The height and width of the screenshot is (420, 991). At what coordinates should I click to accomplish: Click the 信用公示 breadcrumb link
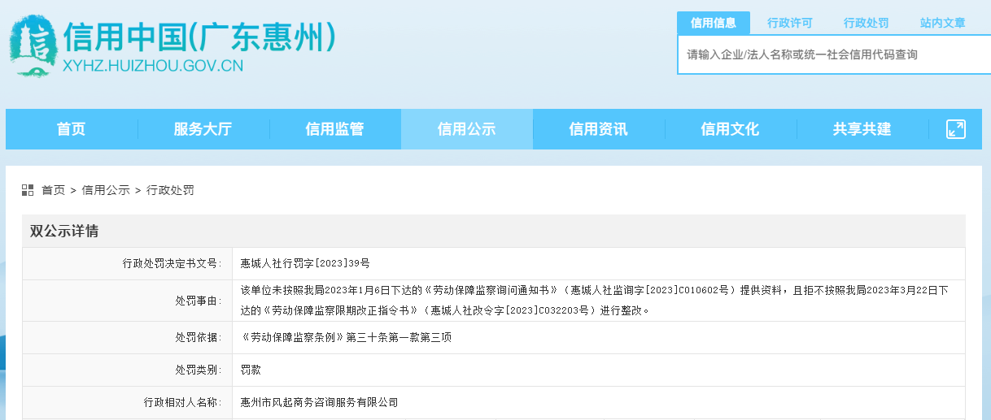pos(106,190)
